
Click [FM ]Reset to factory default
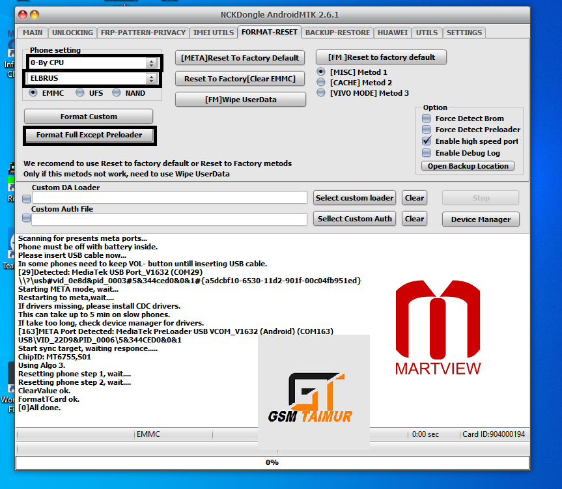click(x=382, y=57)
